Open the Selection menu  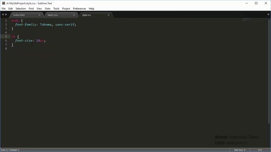[x=21, y=8]
